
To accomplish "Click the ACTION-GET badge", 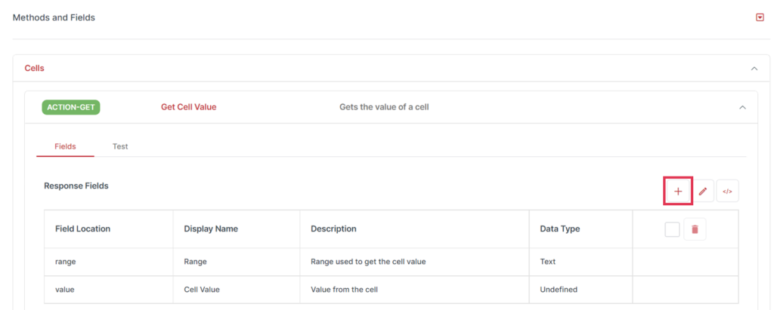I will [x=71, y=107].
